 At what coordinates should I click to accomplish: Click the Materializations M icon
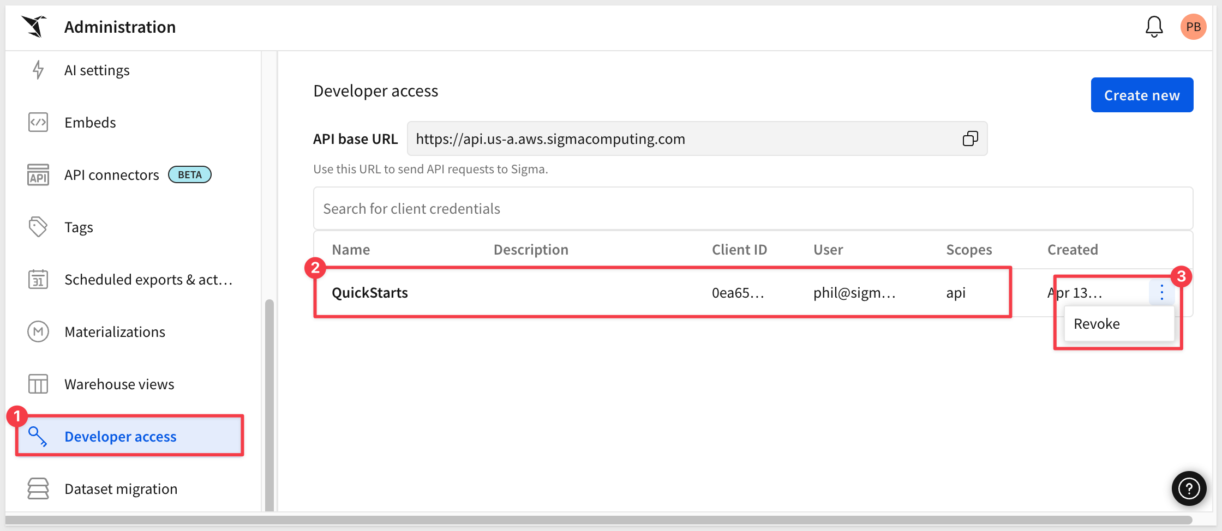coord(38,331)
